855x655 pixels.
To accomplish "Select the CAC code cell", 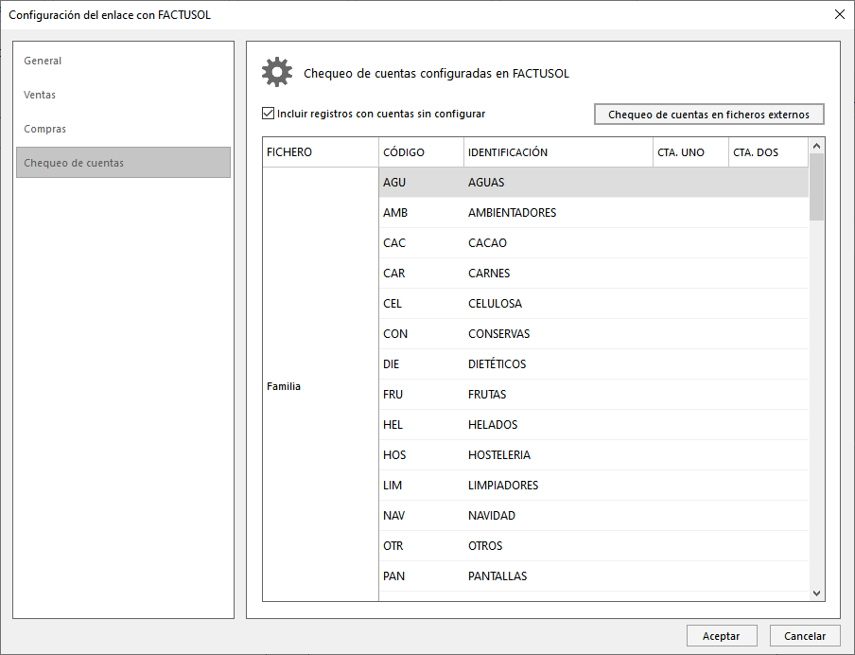I will click(421, 243).
